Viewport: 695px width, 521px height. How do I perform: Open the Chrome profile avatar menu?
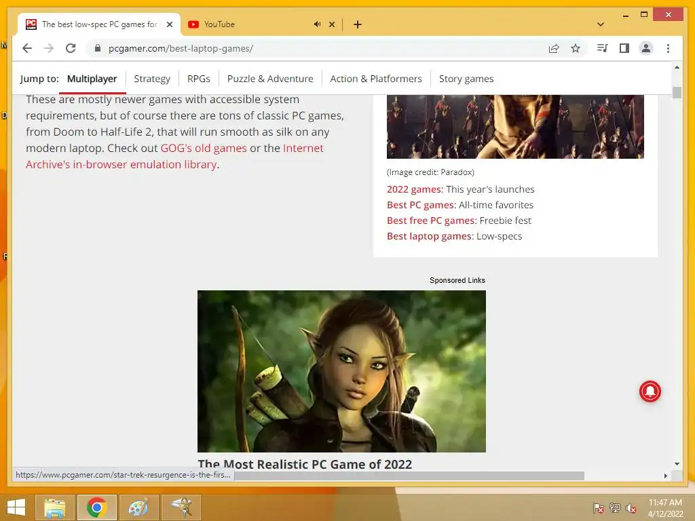[646, 48]
